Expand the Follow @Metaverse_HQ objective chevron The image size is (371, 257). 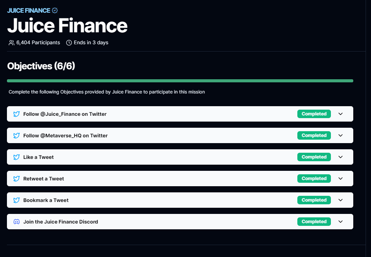[341, 135]
